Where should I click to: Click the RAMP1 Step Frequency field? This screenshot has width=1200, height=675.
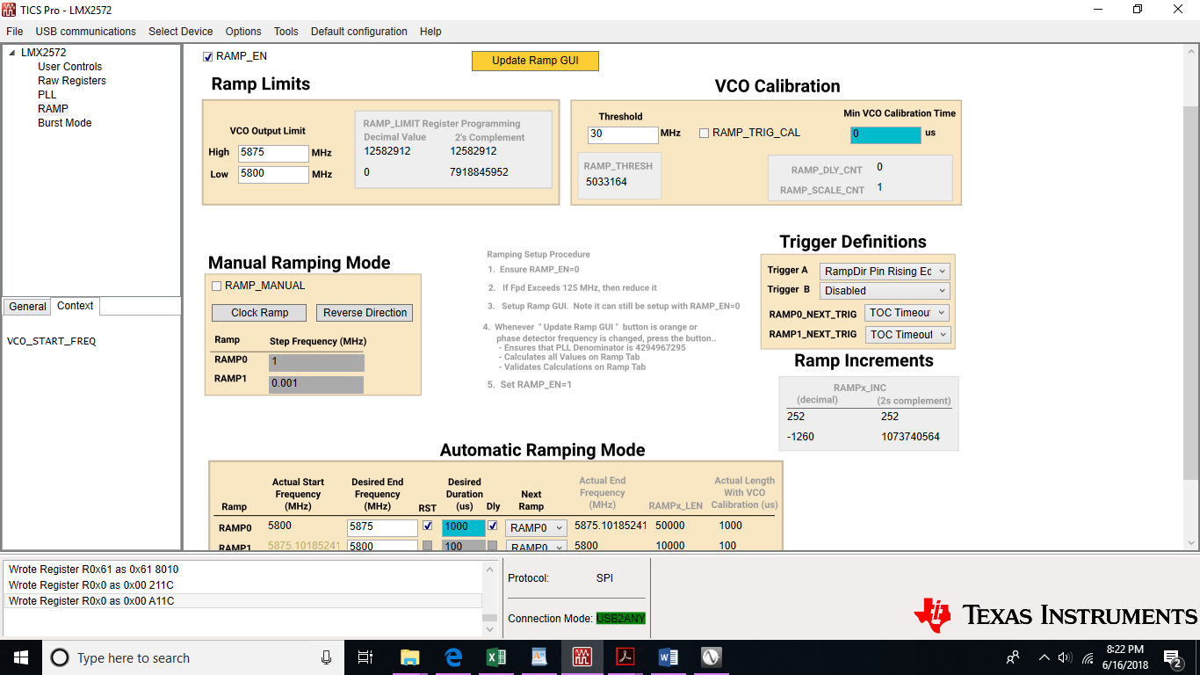[x=316, y=384]
